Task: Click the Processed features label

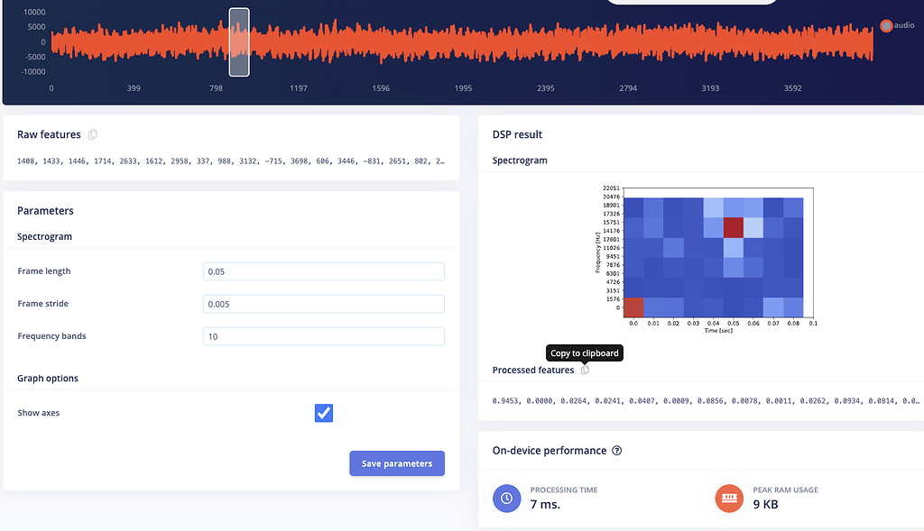Action: pyautogui.click(x=532, y=370)
